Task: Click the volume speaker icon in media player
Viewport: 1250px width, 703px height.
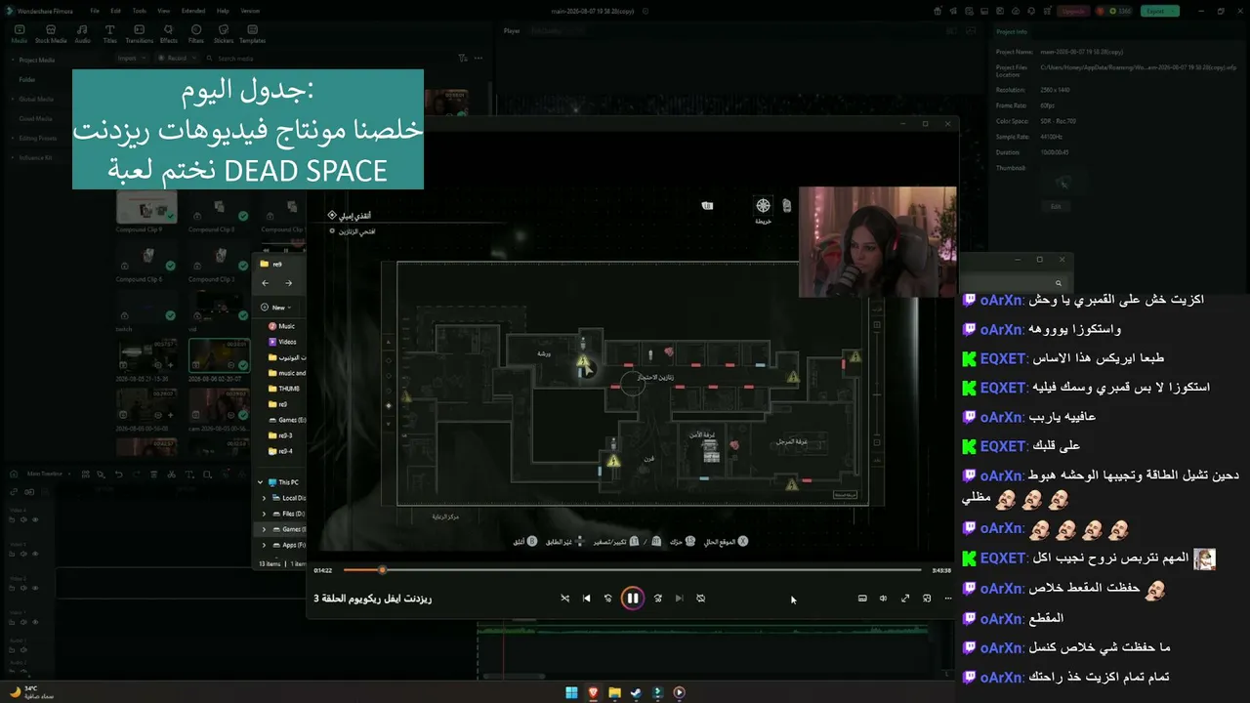Action: 883,599
